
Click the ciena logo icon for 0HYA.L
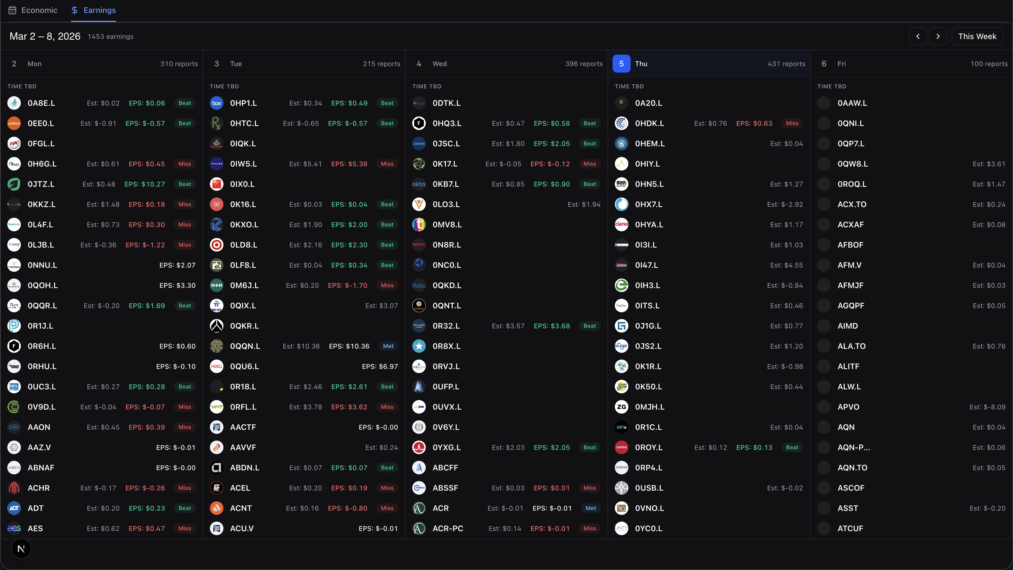point(621,225)
